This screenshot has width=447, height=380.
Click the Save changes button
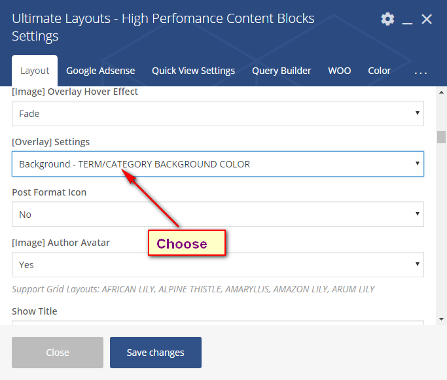155,353
